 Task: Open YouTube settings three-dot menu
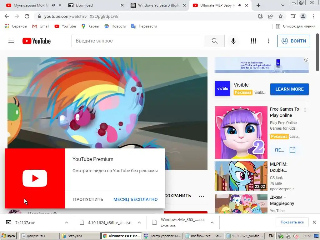click(268, 41)
